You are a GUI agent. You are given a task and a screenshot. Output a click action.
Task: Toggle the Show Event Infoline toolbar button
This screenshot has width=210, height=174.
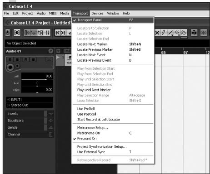(34, 33)
